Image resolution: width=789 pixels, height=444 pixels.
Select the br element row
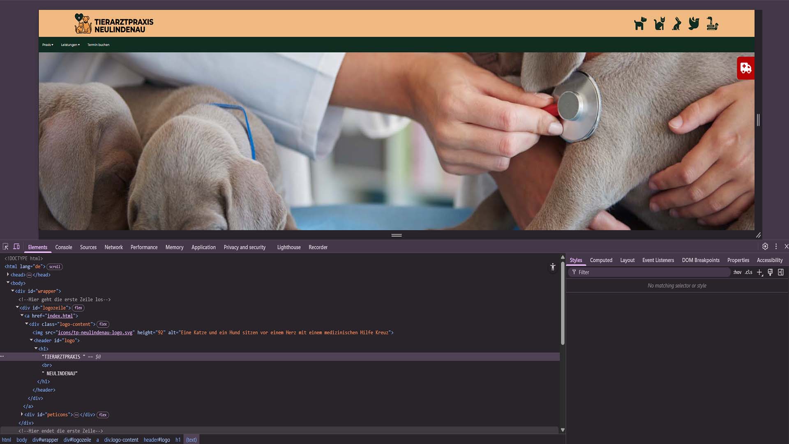coord(47,365)
